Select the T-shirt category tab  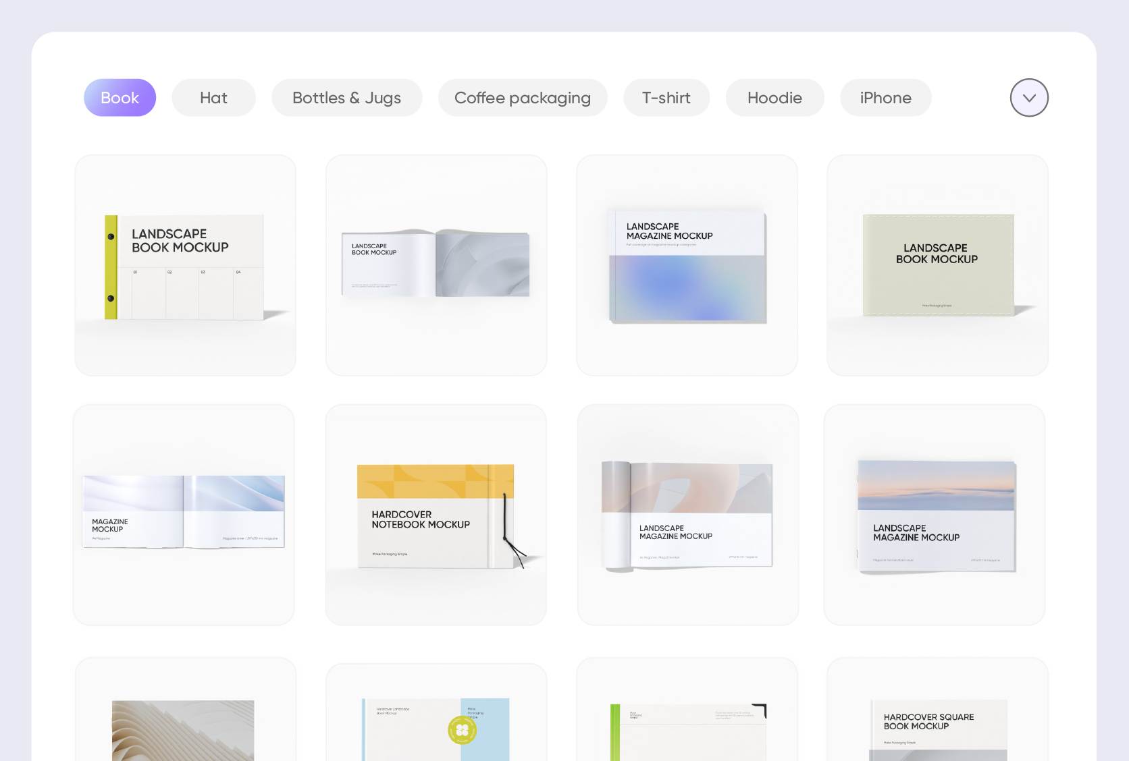click(x=666, y=98)
